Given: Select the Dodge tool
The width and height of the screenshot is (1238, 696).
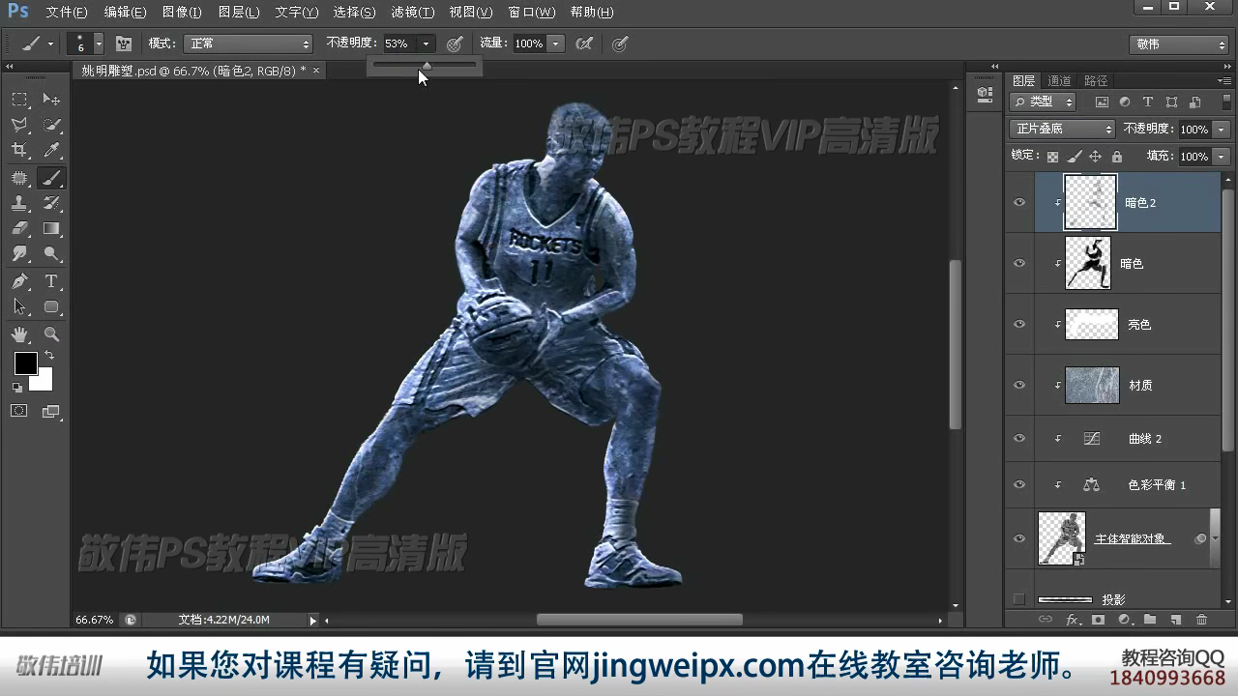Looking at the screenshot, I should click(x=51, y=254).
